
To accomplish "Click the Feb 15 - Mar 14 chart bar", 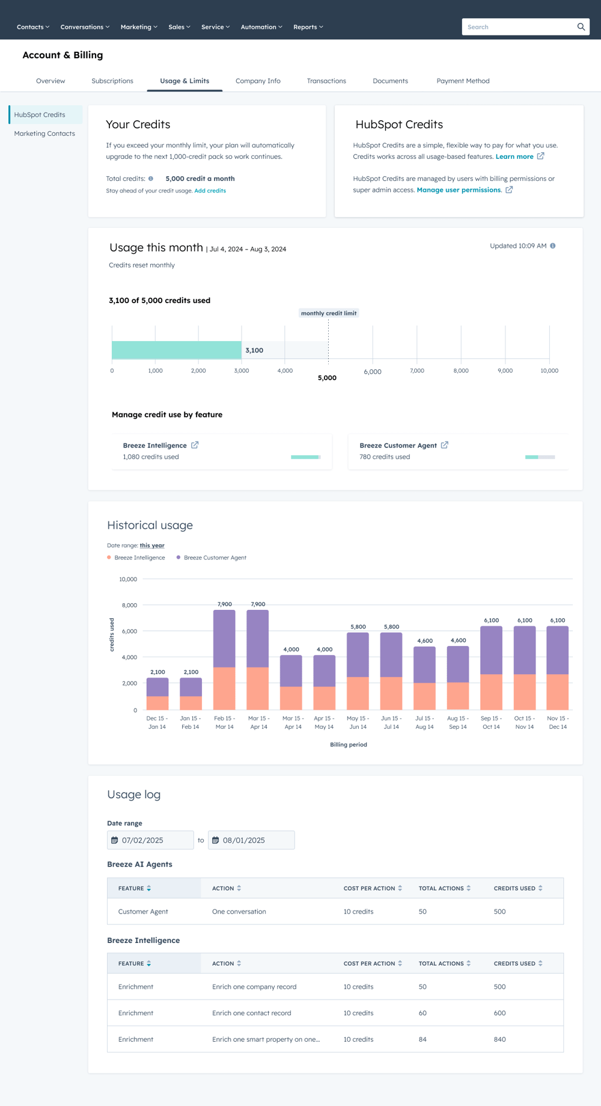I will point(224,660).
